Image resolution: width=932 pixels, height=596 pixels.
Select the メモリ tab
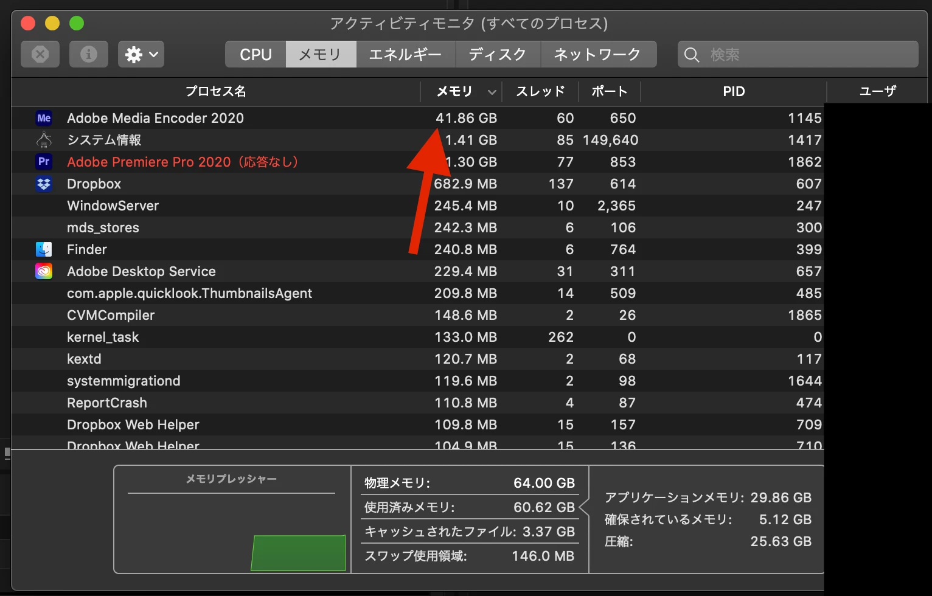pos(321,54)
